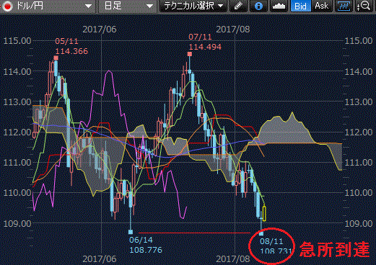Click the 06/14 low marker square
The width and height of the screenshot is (376, 265).
(x=131, y=232)
